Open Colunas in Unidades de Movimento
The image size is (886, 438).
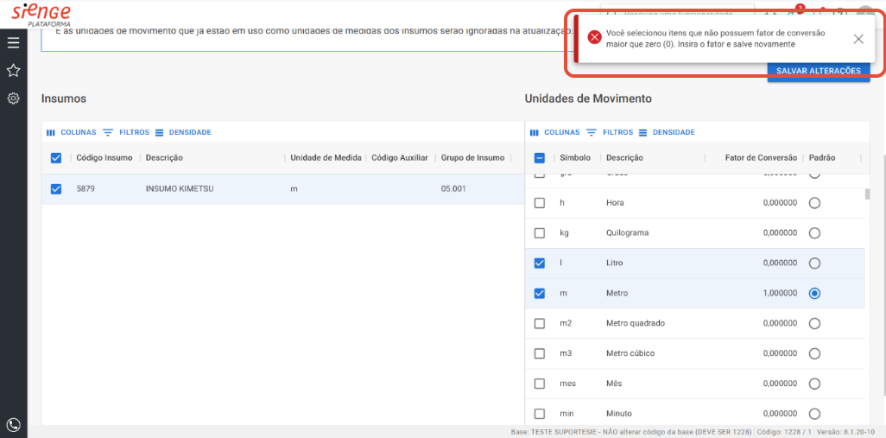tap(555, 132)
